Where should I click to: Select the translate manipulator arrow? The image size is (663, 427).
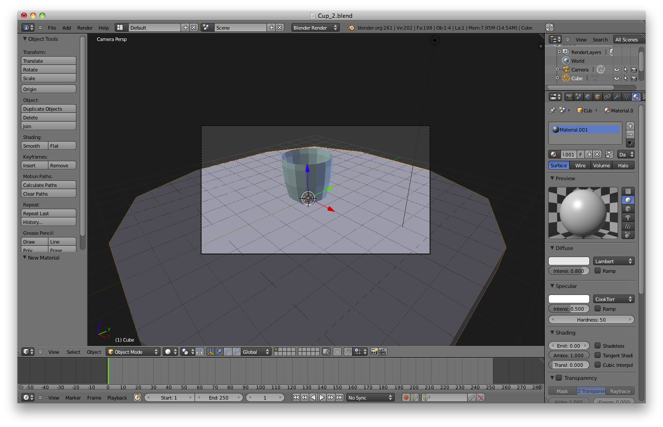(x=219, y=352)
